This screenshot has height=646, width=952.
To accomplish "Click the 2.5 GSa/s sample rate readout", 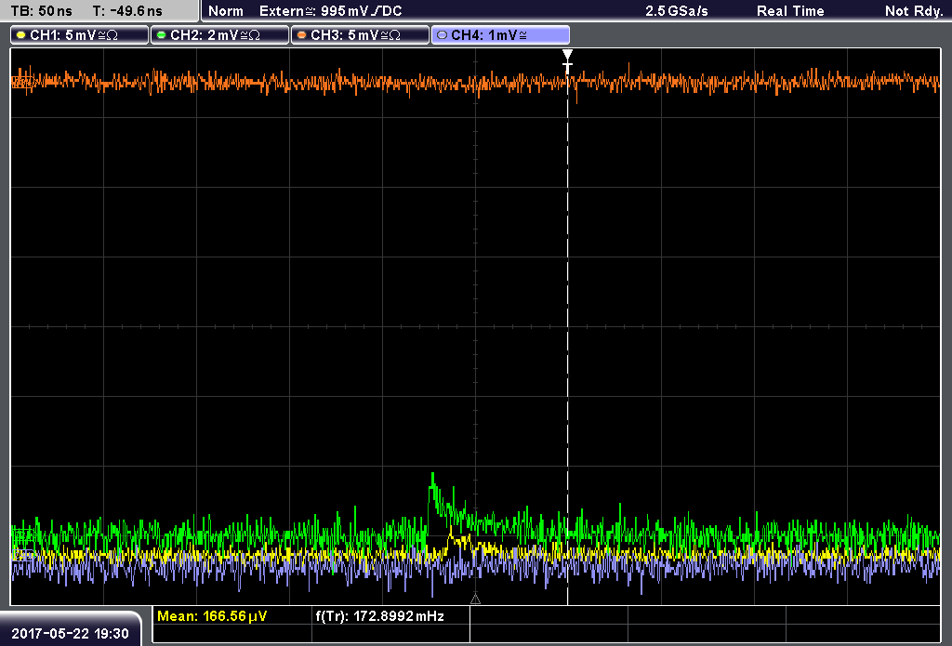I will 677,11.
